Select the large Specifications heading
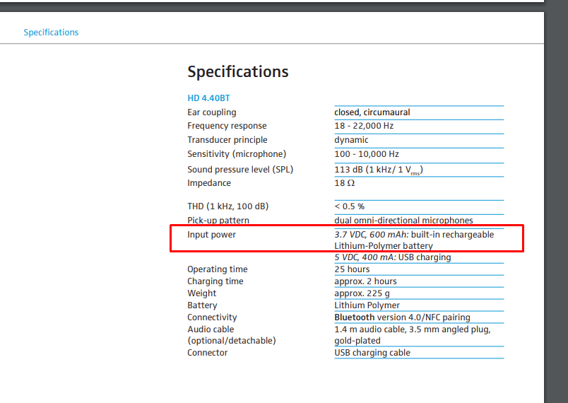Viewport: 568px width, 403px height. [238, 71]
